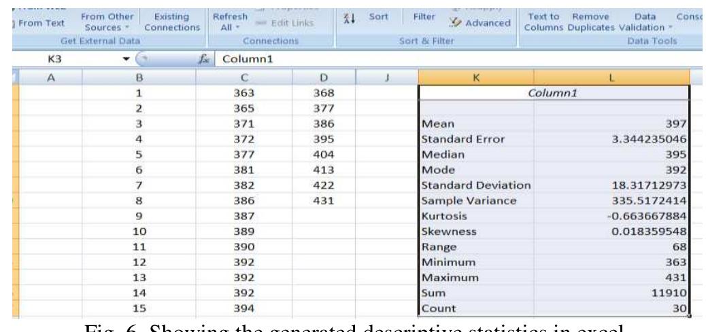Open Data Validation dropdown

tap(645, 22)
